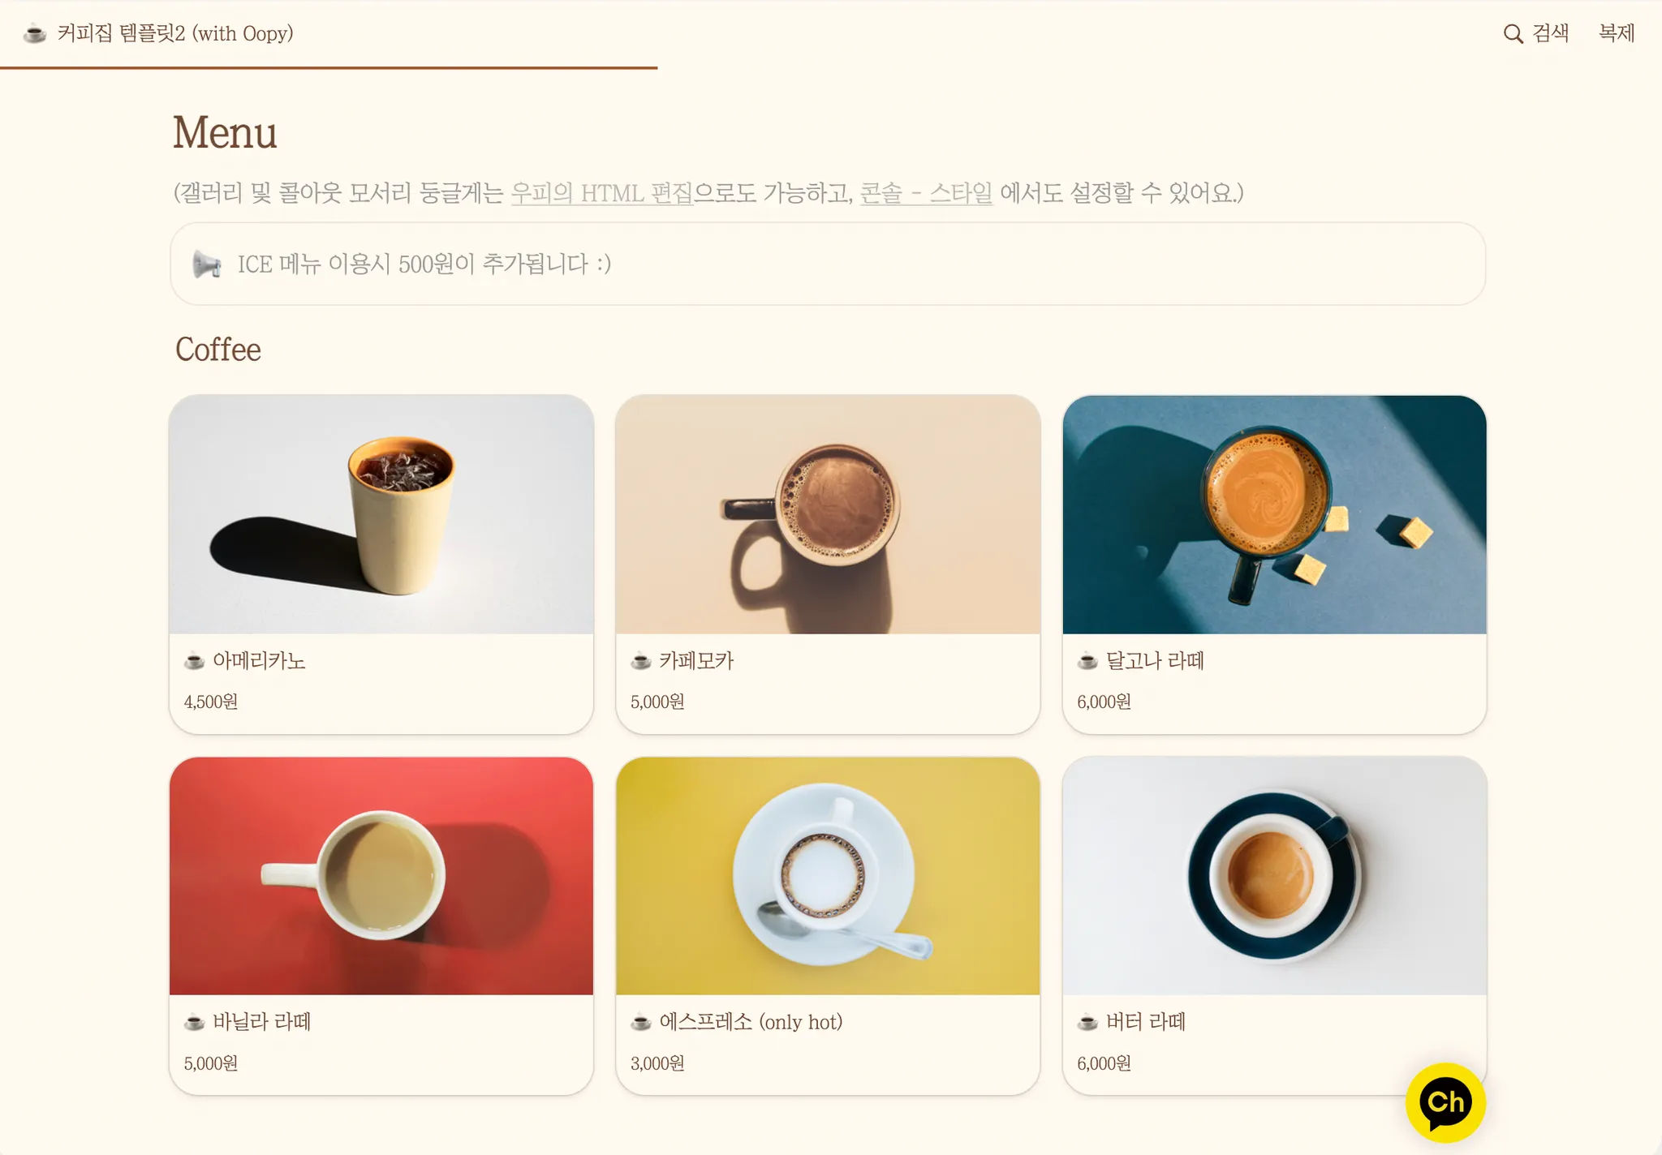Open the yellow Ch chat button
The width and height of the screenshot is (1662, 1155).
(x=1445, y=1102)
